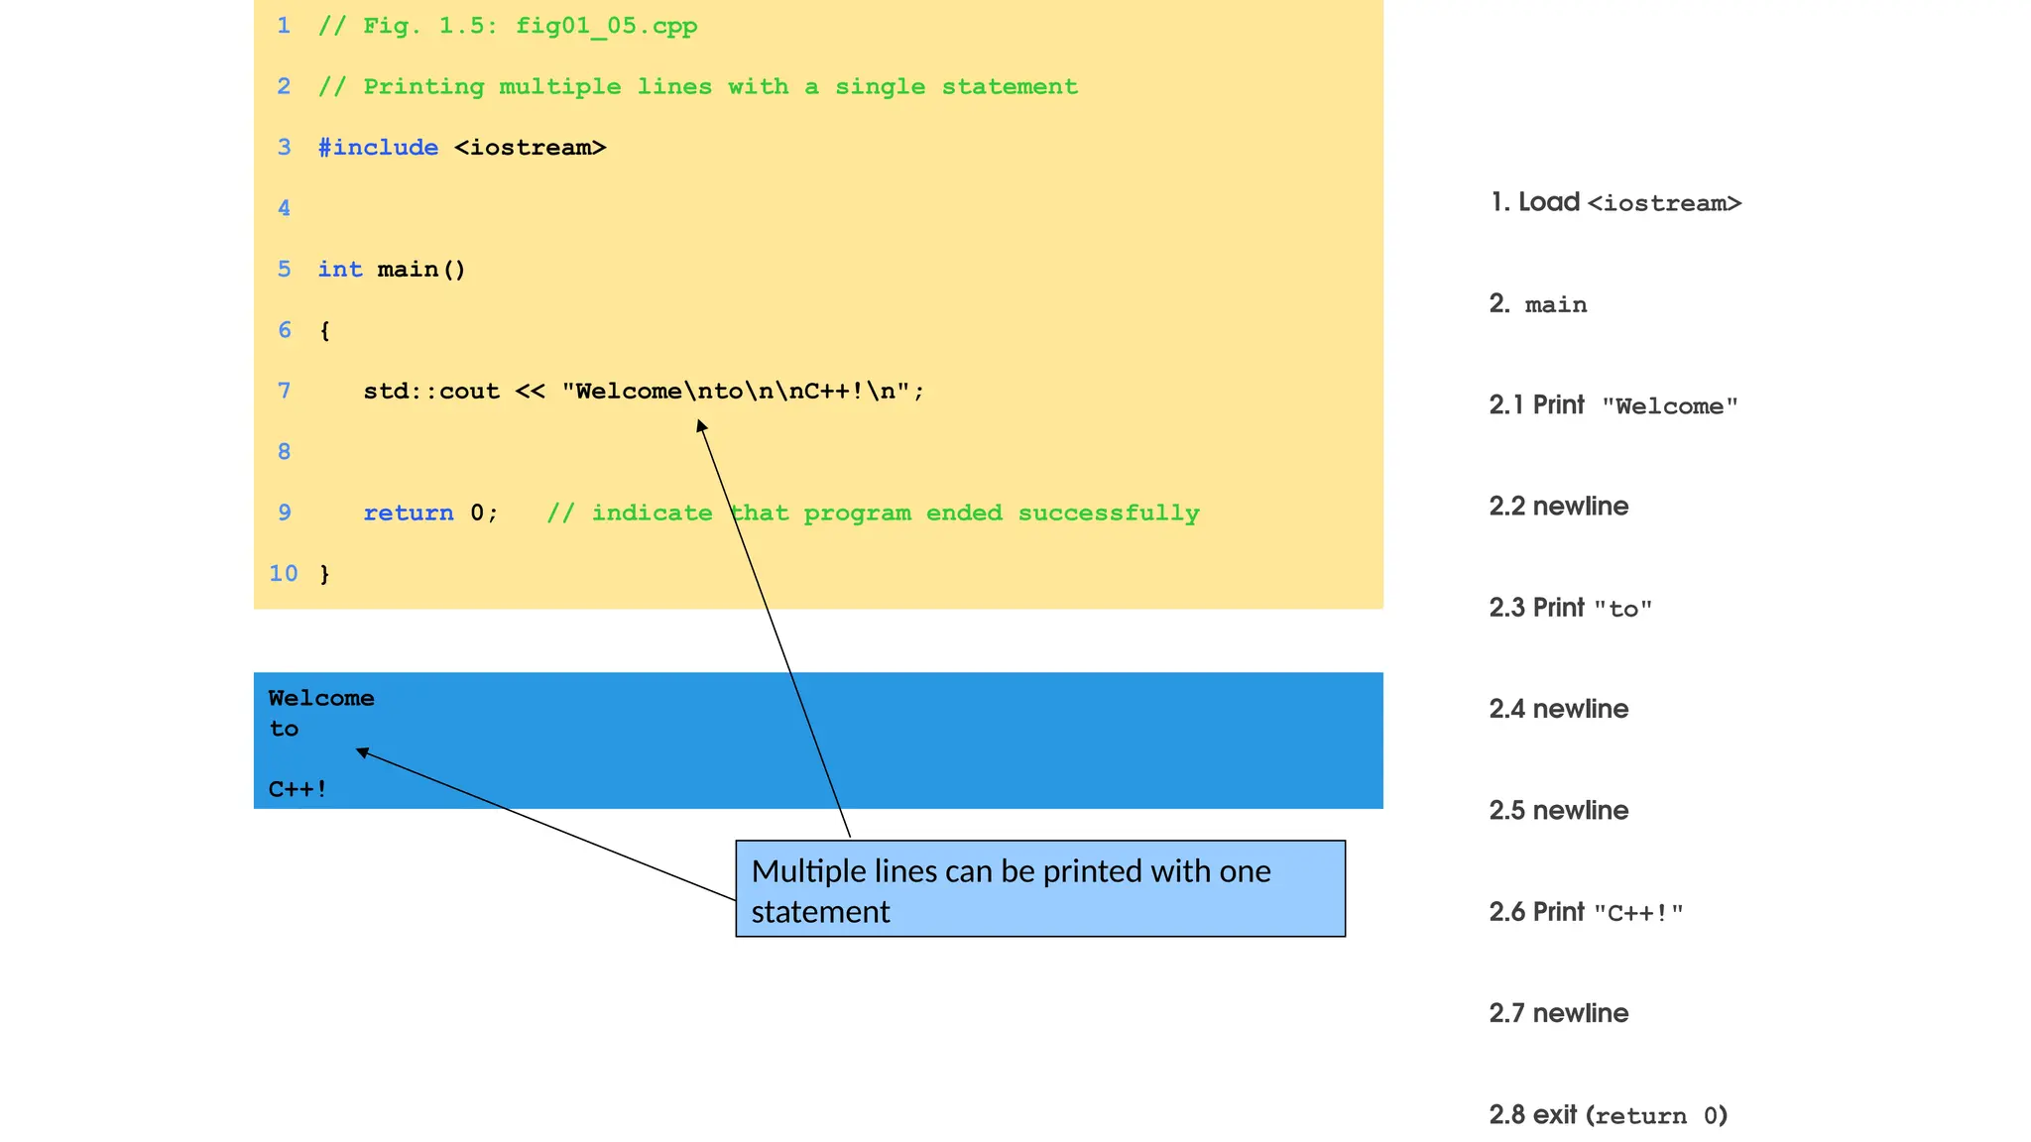This screenshot has height=1142, width=2031.
Task: Click output text 'C++!' in blue box
Action: click(298, 790)
